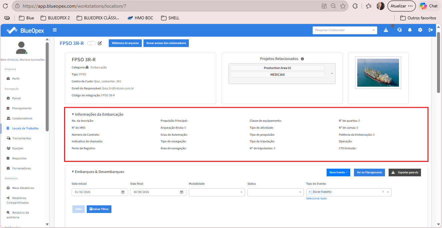The width and height of the screenshot is (442, 228).
Task: Open the Outros favoritos folder
Action: click(x=418, y=18)
